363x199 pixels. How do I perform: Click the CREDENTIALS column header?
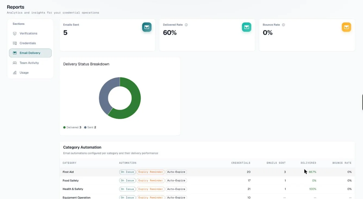[241, 163]
